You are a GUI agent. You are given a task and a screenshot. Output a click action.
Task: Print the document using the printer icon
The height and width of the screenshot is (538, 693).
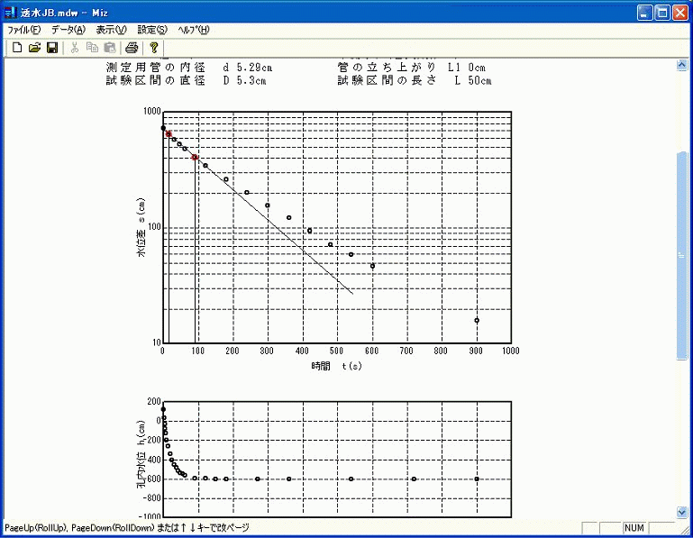point(132,47)
